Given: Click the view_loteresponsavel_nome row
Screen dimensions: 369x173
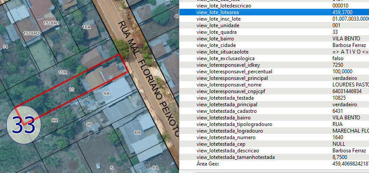Looking at the screenshot, I should 274,85.
